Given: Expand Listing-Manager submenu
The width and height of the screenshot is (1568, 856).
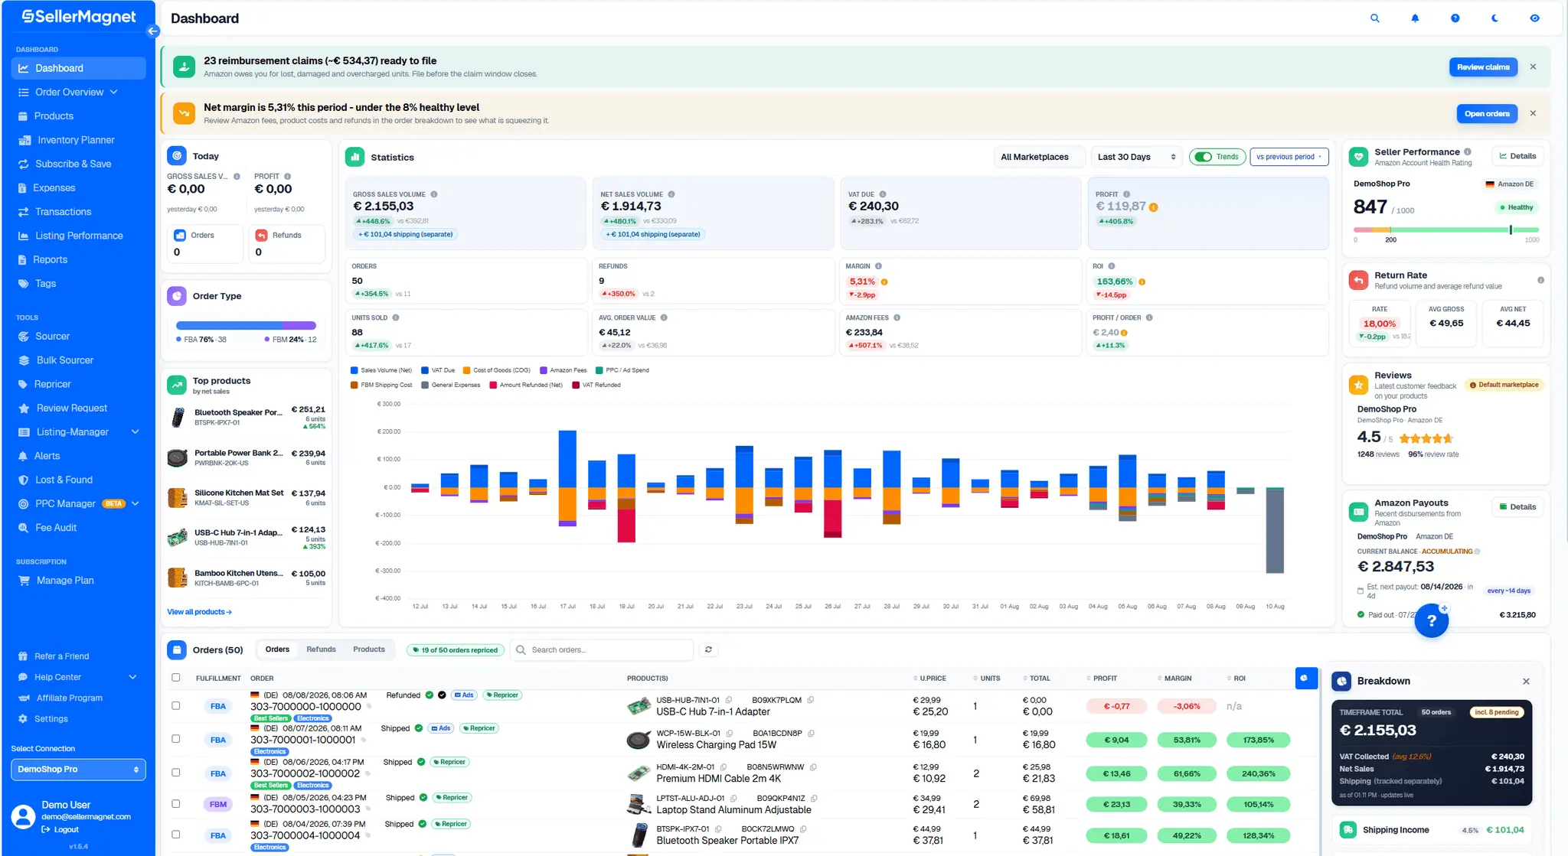Looking at the screenshot, I should (x=136, y=432).
